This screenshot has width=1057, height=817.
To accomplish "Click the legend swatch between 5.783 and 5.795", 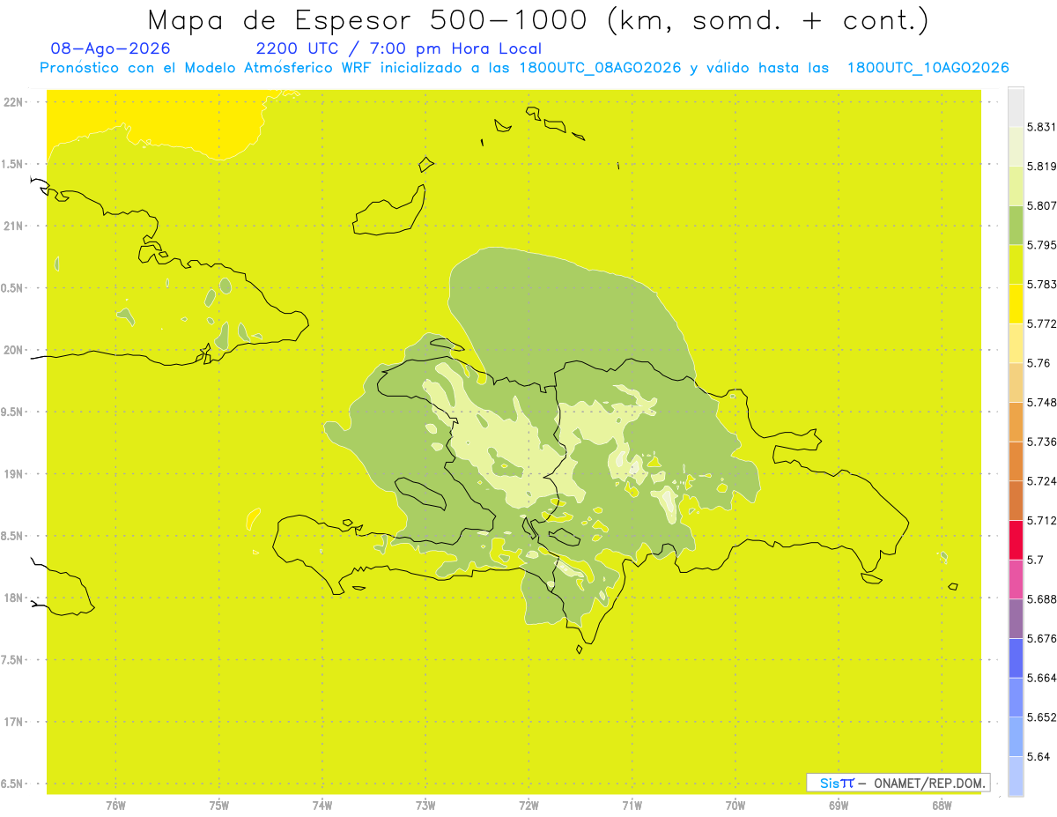I will point(1016,264).
